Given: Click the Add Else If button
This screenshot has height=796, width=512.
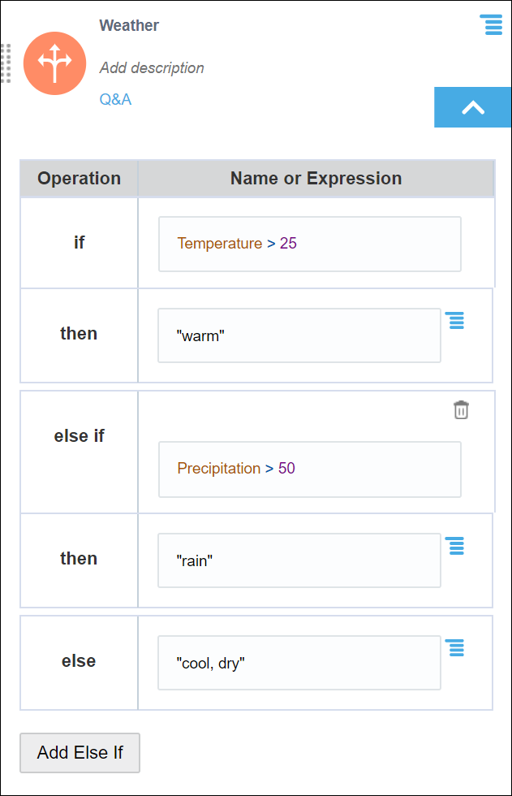Looking at the screenshot, I should tap(80, 752).
